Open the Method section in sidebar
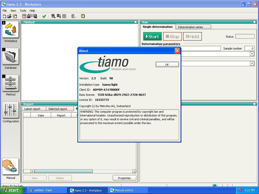The image size is (259, 194). click(x=10, y=83)
